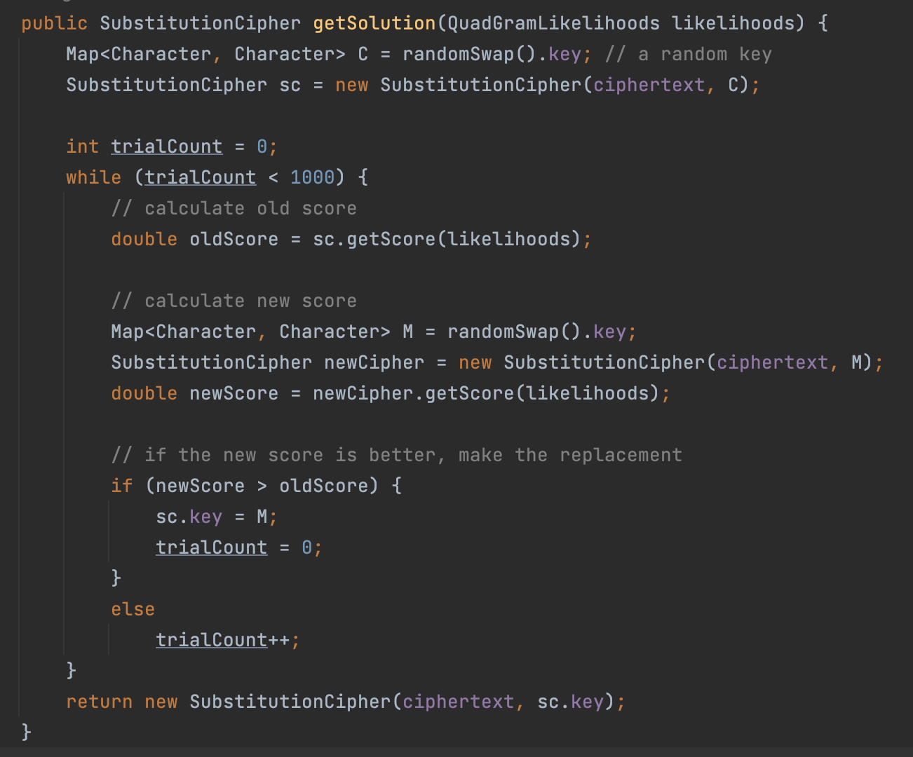Click newScore in the double declaration

click(x=234, y=393)
